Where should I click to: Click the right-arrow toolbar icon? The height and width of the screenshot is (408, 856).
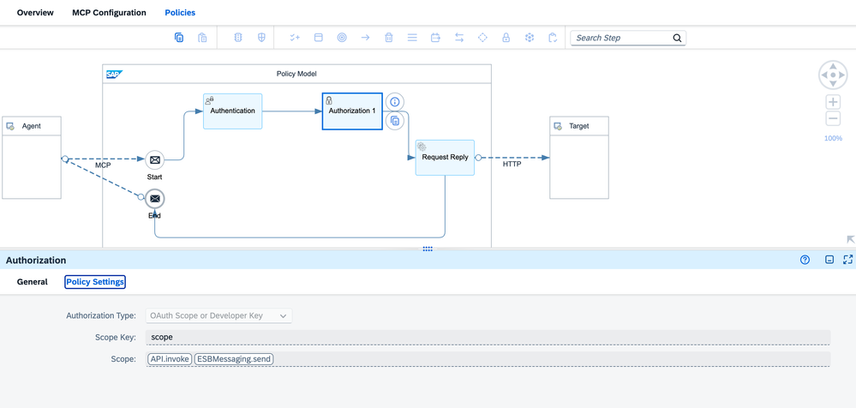pos(365,38)
